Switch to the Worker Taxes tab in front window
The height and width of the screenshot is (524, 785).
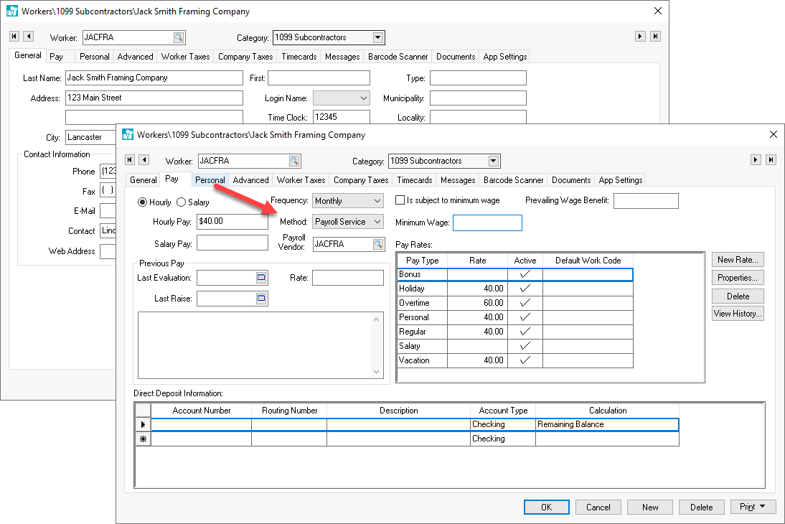(301, 180)
